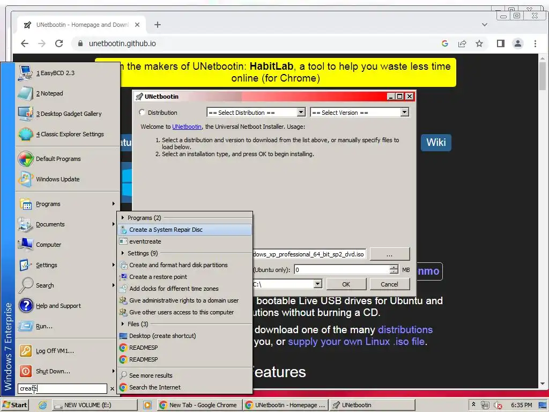Open Chrome side panel icon
The width and height of the screenshot is (549, 412).
(x=500, y=43)
